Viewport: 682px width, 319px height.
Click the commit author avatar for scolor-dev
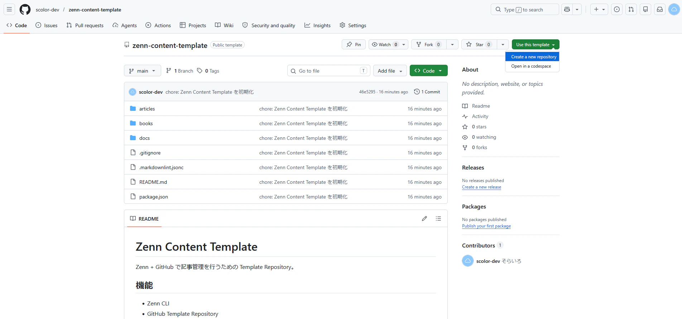(x=133, y=92)
